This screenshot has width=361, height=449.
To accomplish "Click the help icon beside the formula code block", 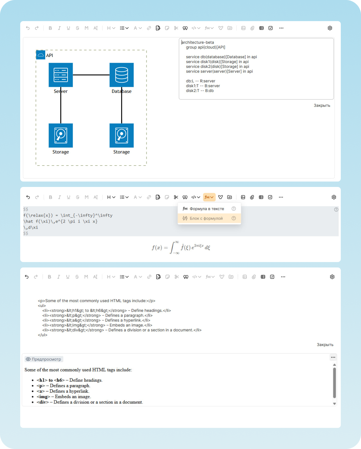I will [336, 210].
